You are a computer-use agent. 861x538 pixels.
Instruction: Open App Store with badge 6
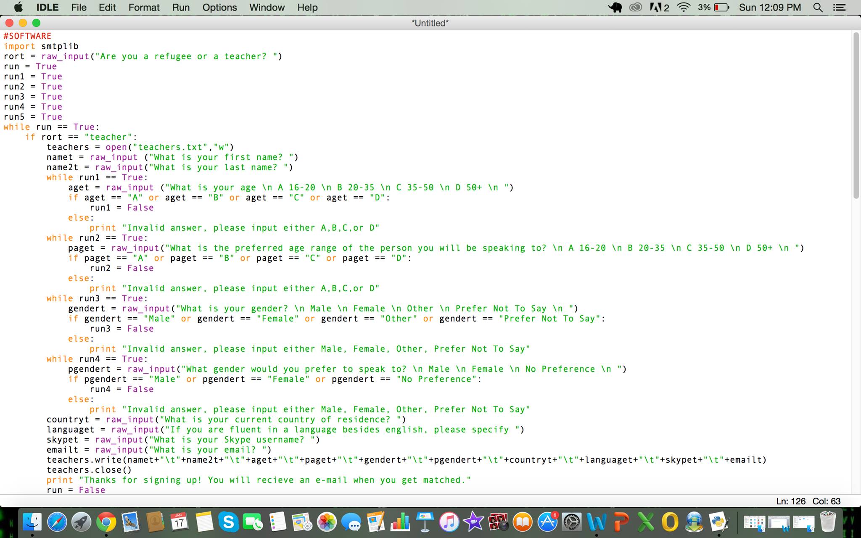tap(548, 522)
